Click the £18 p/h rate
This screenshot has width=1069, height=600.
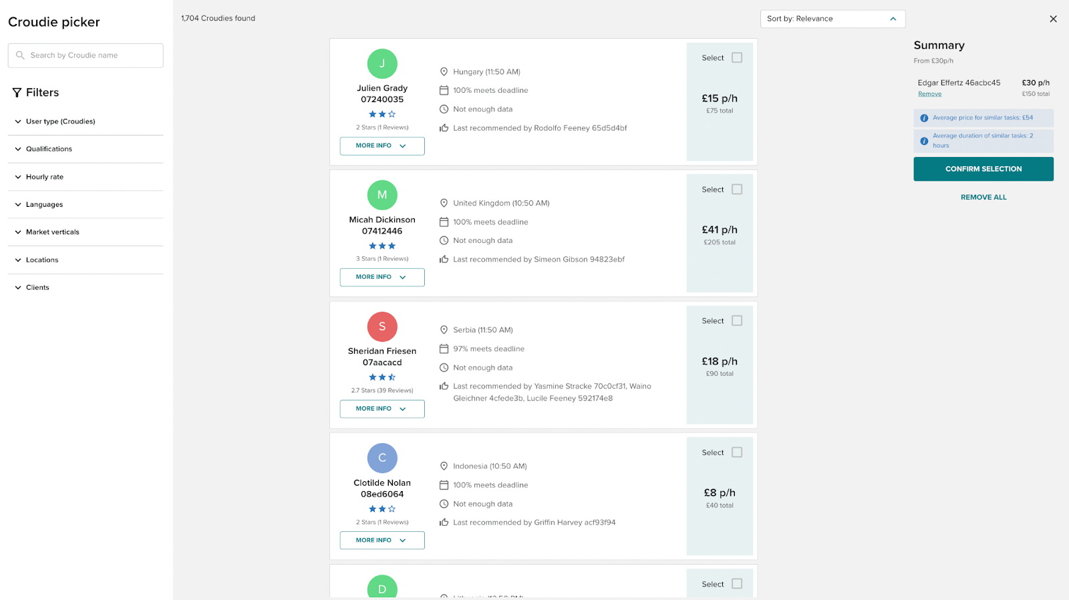pos(720,361)
